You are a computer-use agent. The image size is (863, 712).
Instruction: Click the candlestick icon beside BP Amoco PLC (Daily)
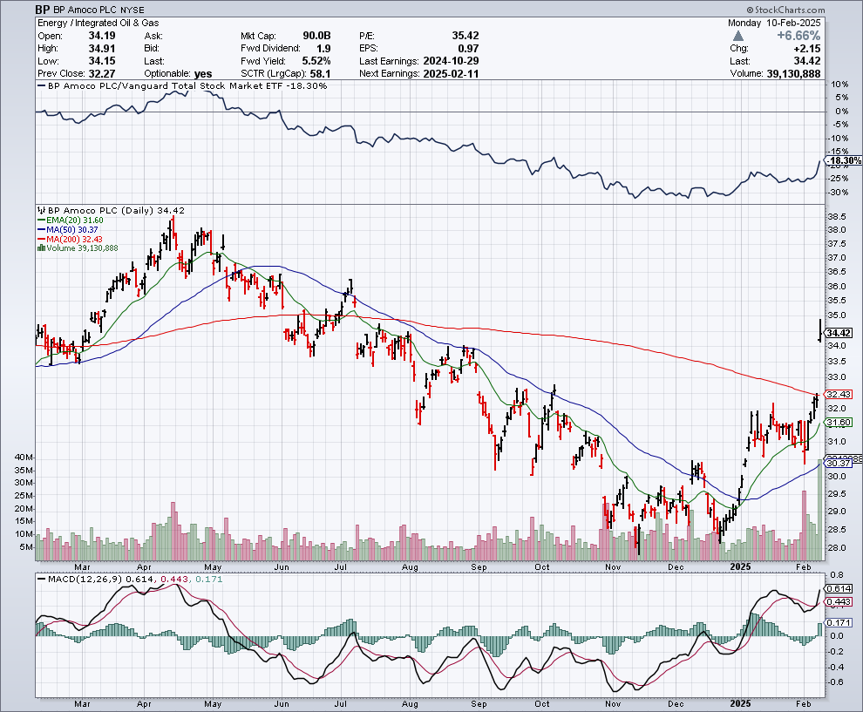click(x=41, y=210)
